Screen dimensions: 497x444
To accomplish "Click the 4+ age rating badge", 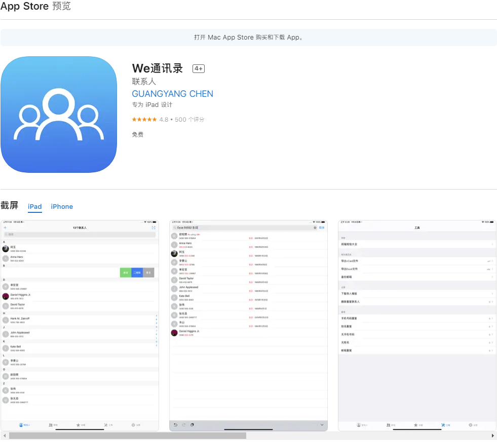I will [x=198, y=69].
